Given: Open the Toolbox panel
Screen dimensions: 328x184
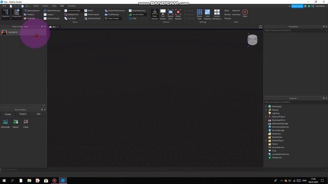Looking at the screenshot, I should click(x=29, y=14).
